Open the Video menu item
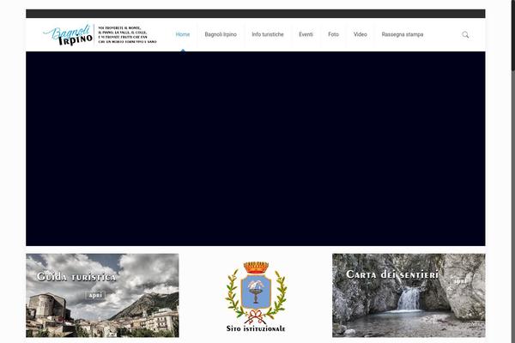The width and height of the screenshot is (515, 343). pos(360,34)
